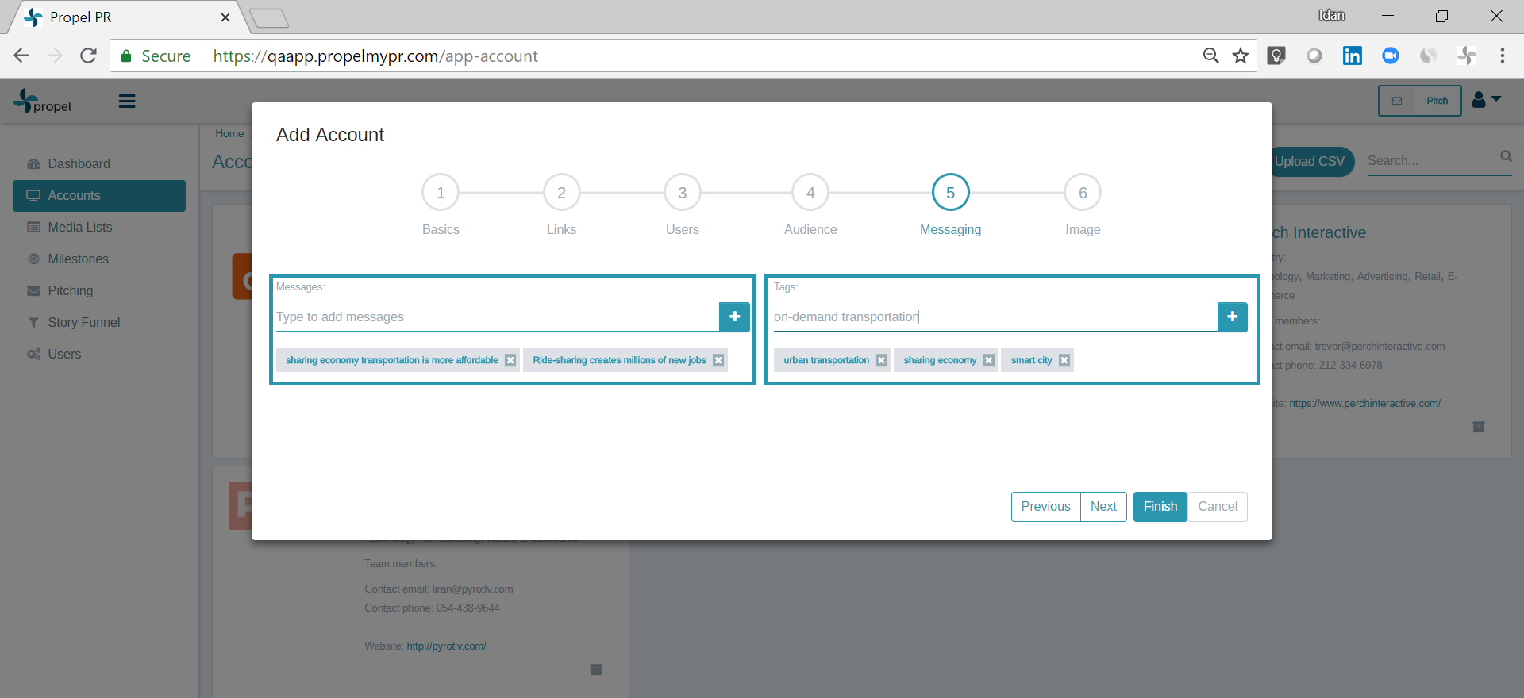Screen dimensions: 1524x698
Task: Go to step 3 Users
Action: [x=682, y=193]
